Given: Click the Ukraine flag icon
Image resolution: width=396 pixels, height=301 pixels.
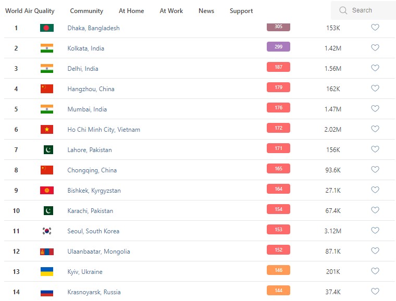Looking at the screenshot, I should point(47,271).
